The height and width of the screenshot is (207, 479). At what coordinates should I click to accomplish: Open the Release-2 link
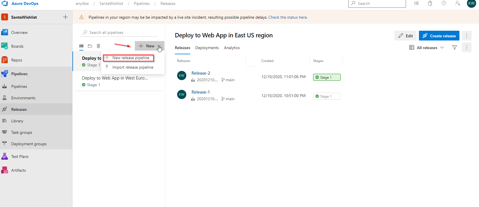tap(201, 73)
